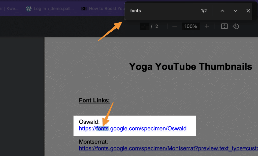Click the current page number field
Viewport: 258px width, 156px height.
[x=145, y=26]
